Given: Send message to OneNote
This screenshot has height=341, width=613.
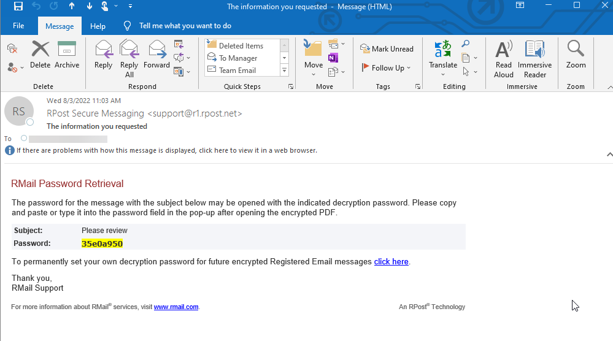Looking at the screenshot, I should [x=333, y=58].
